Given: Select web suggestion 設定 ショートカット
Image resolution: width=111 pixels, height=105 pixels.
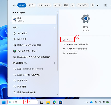Looking at the screenshot, I should [x=34, y=92].
